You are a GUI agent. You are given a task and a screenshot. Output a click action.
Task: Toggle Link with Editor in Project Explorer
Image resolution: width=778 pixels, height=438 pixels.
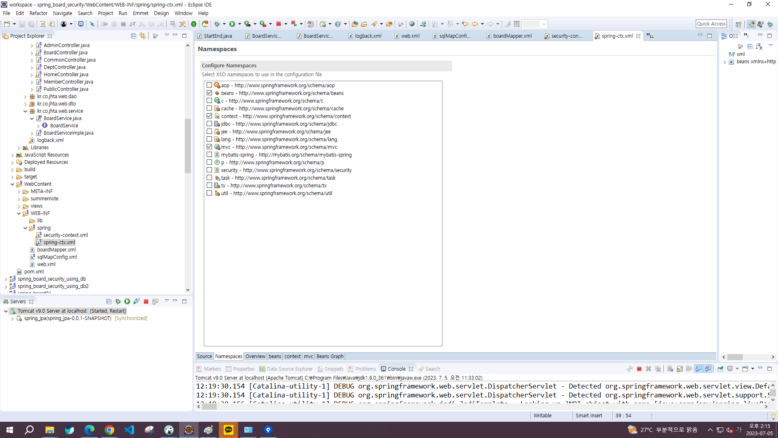click(x=143, y=36)
